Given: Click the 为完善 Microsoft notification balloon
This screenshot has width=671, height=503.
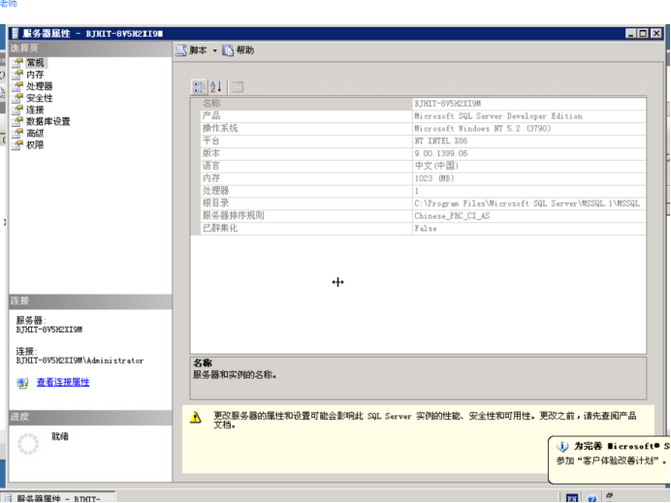Looking at the screenshot, I should tap(609, 459).
